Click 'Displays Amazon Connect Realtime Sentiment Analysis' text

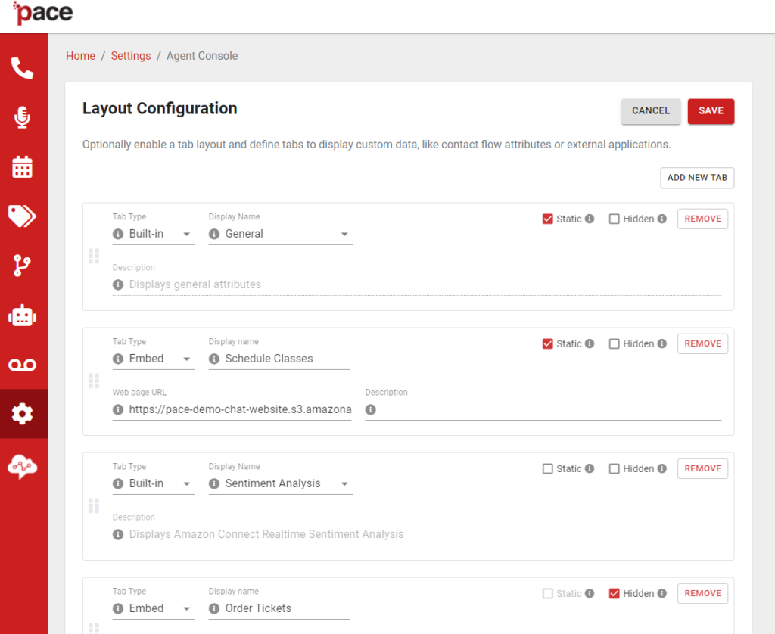point(266,534)
